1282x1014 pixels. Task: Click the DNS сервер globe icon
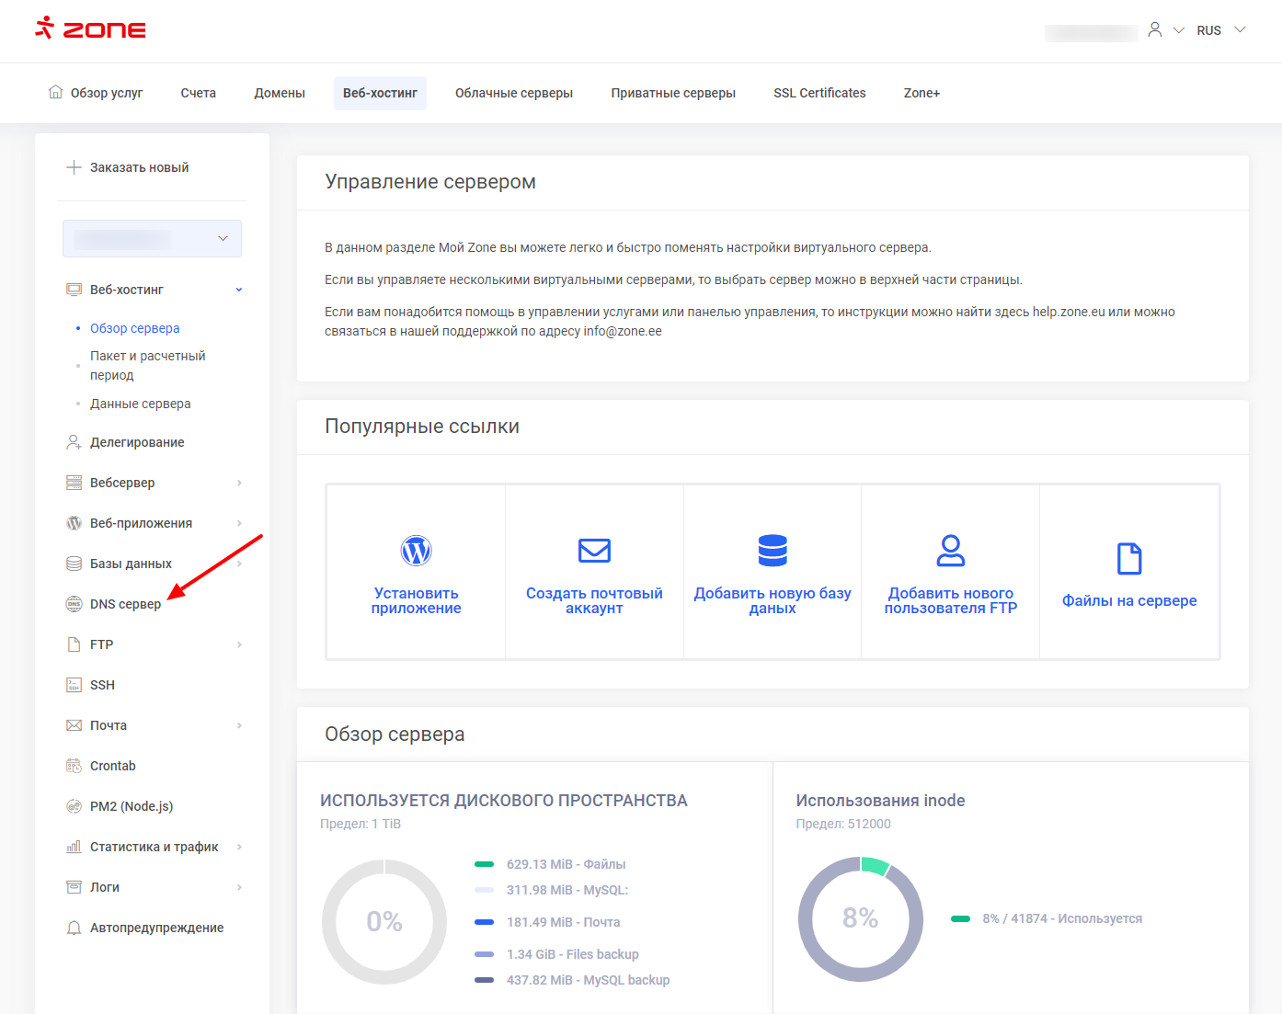pyautogui.click(x=74, y=604)
